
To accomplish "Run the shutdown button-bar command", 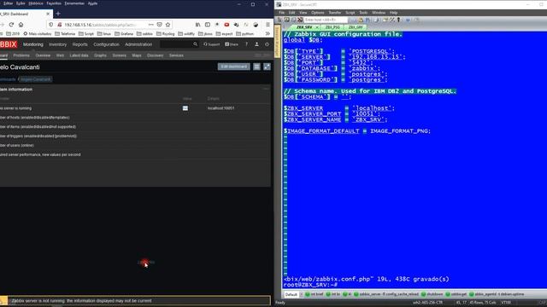I will click(432, 294).
